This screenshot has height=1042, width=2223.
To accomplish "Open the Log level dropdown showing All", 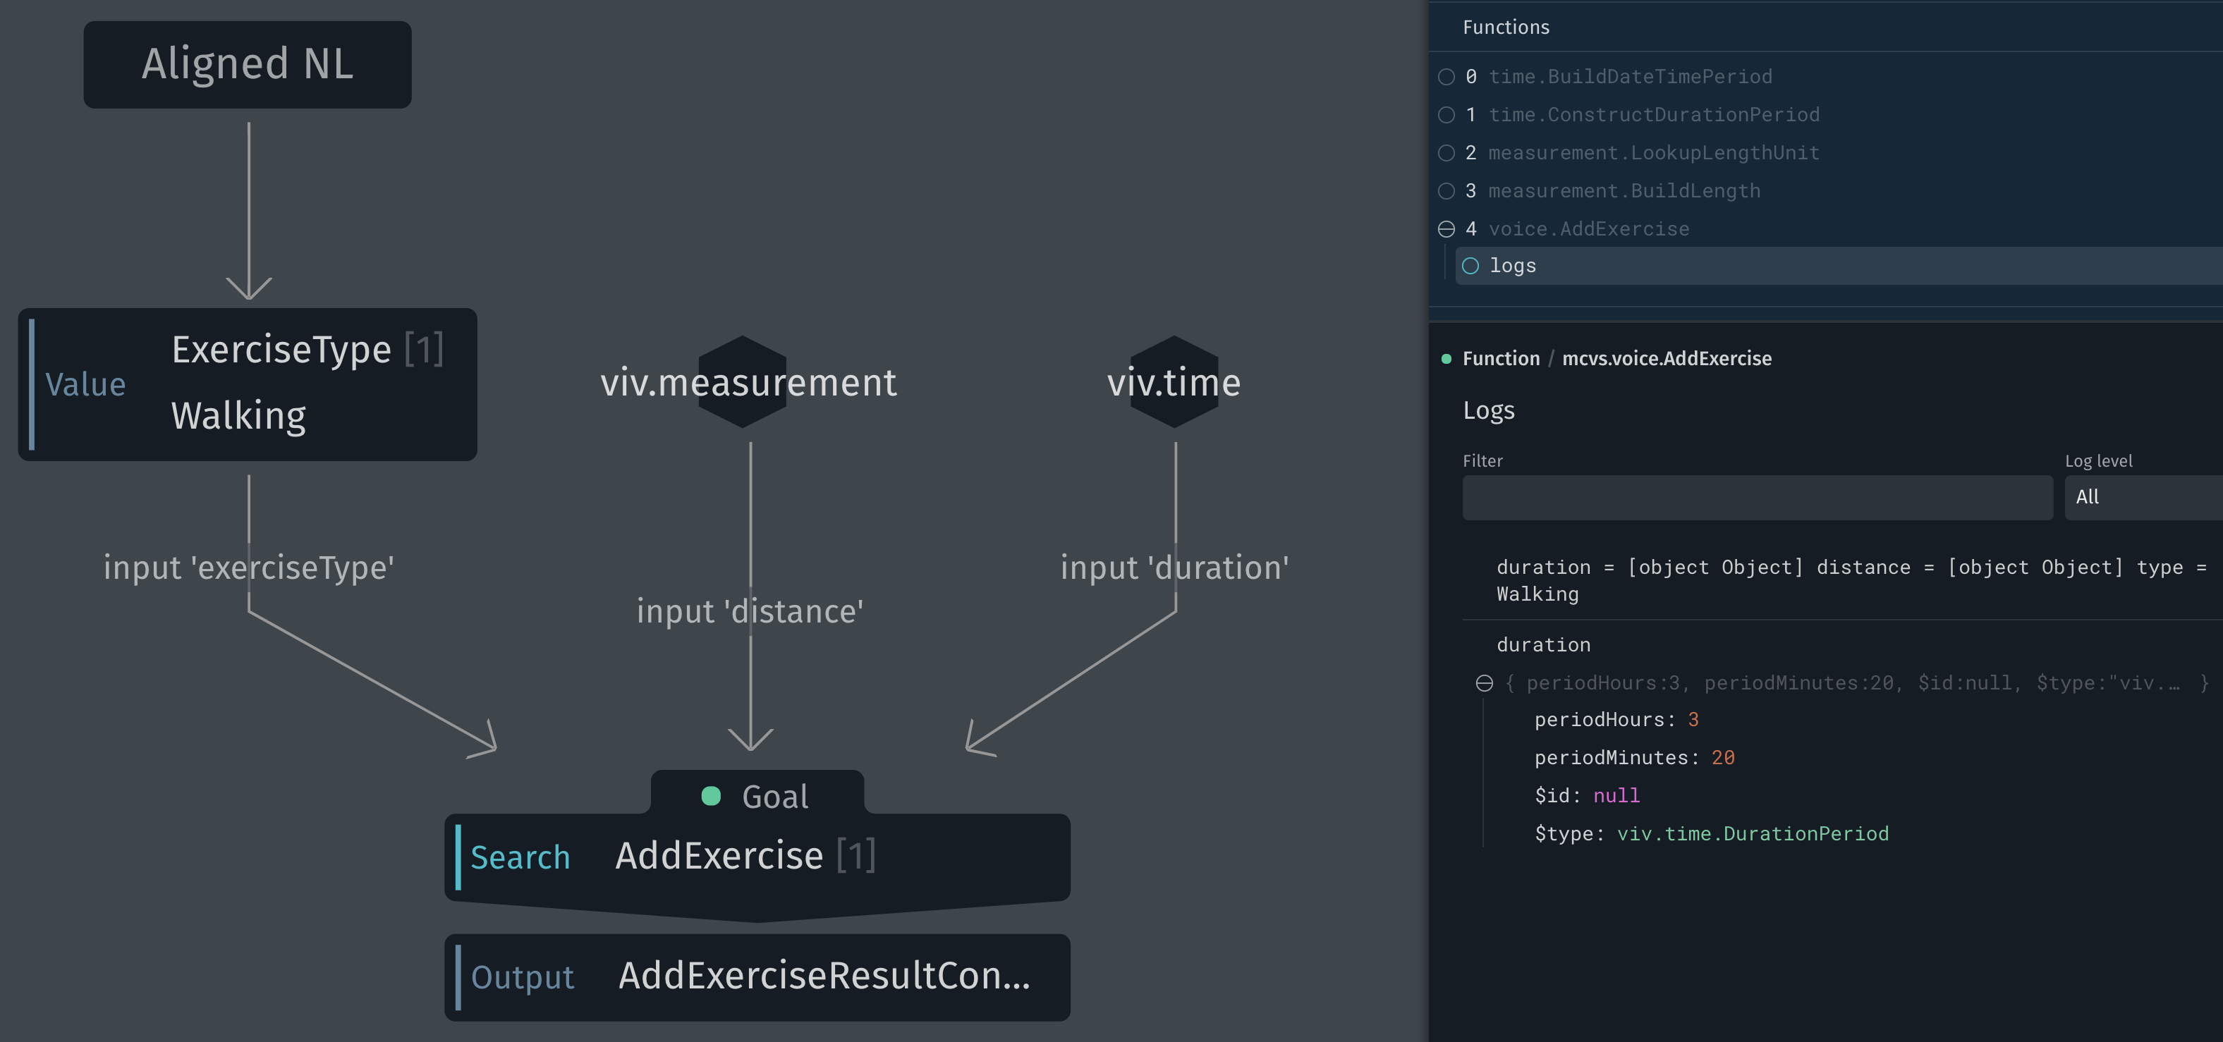I will 2142,497.
